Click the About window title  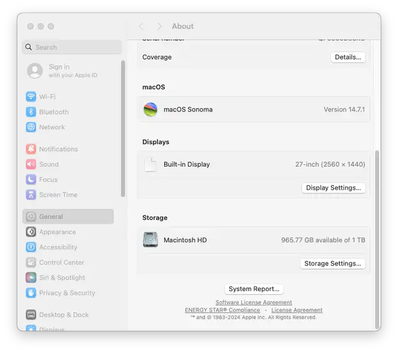(x=183, y=26)
